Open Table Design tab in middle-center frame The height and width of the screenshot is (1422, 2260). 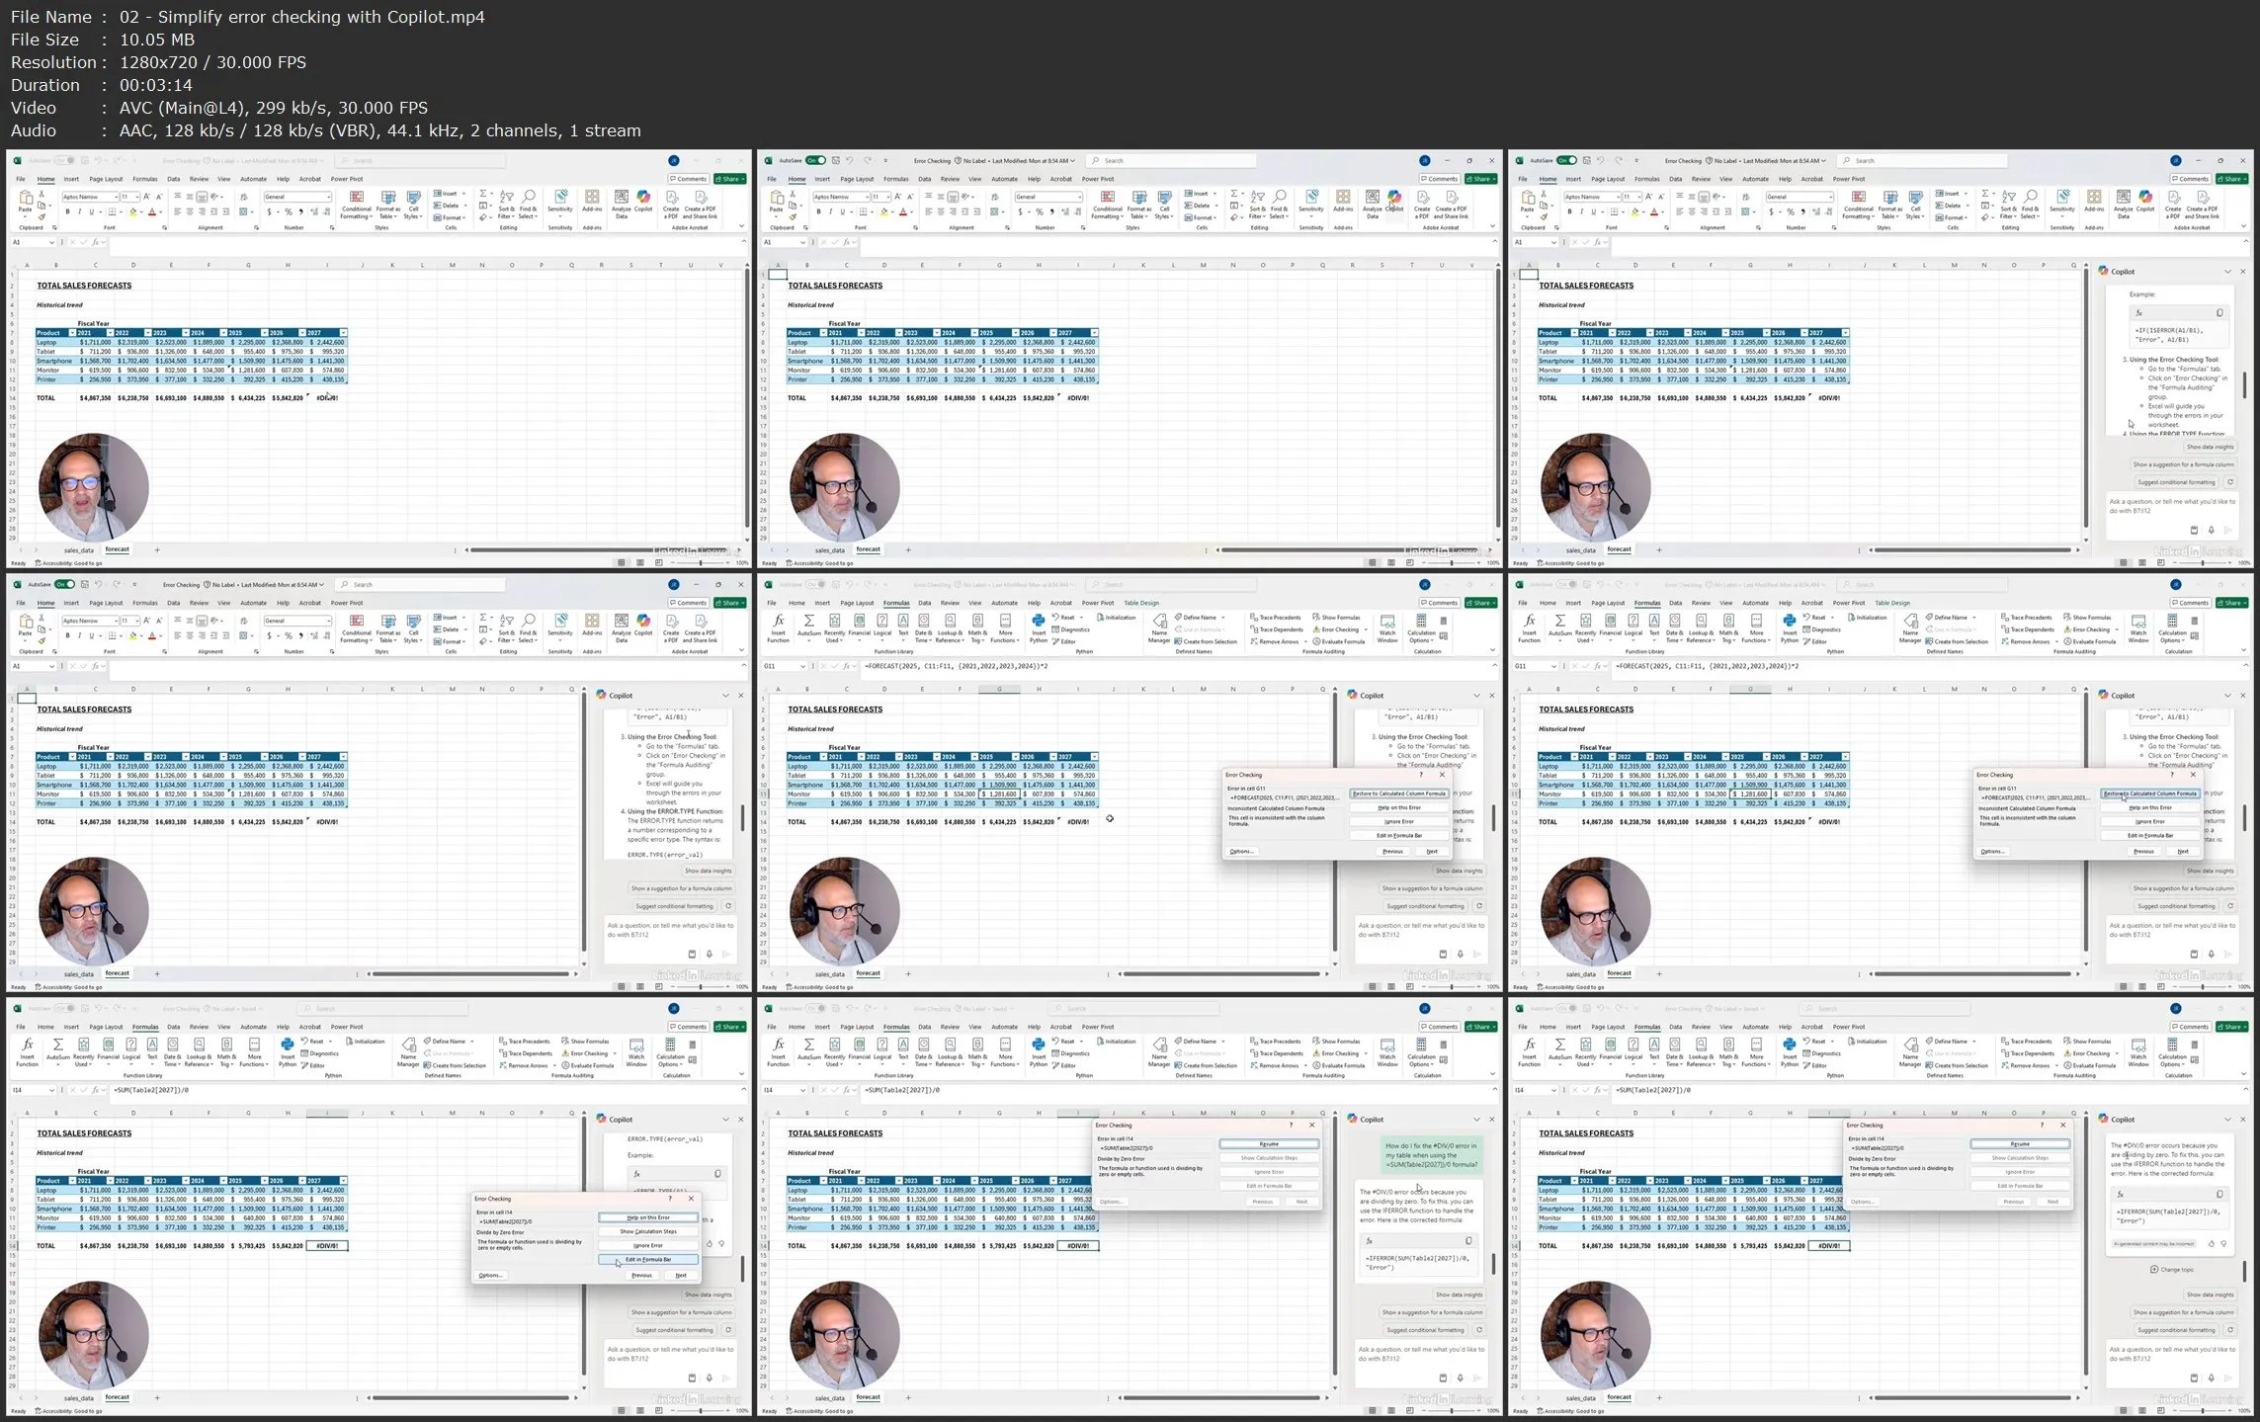[x=1141, y=603]
